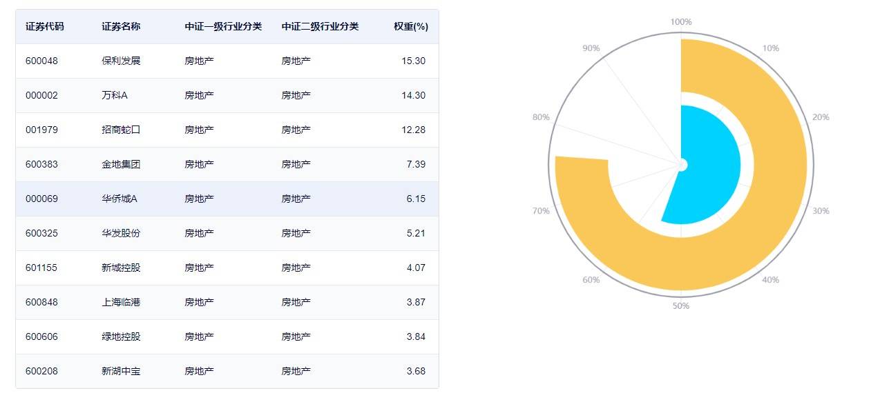The height and width of the screenshot is (413, 871).
Task: Click the 金地集团 stock name
Action: [x=121, y=164]
